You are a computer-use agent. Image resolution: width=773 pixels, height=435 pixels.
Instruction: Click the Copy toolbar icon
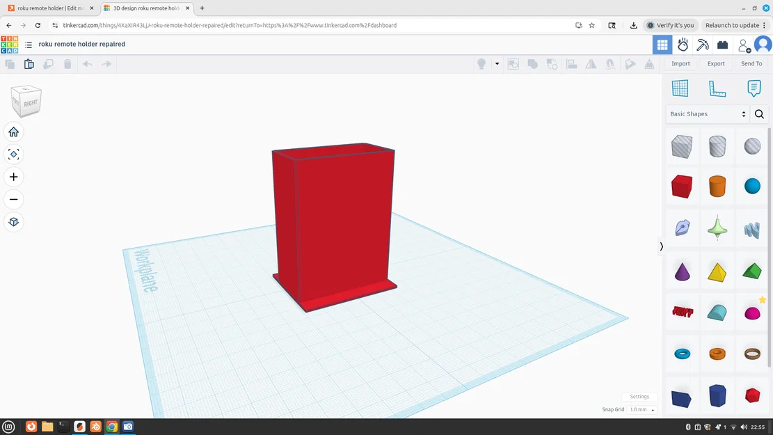click(x=9, y=64)
